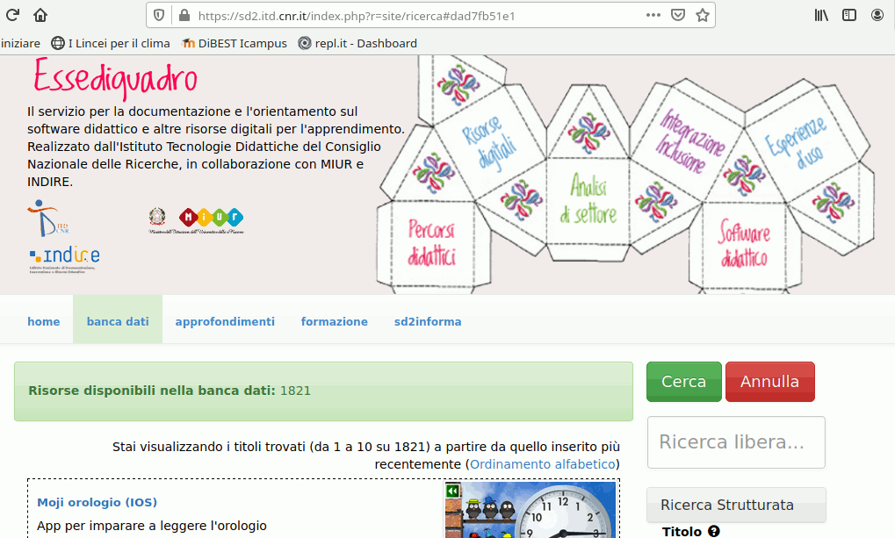
Task: Open the 'iniziare' bookmark
Action: click(x=20, y=43)
